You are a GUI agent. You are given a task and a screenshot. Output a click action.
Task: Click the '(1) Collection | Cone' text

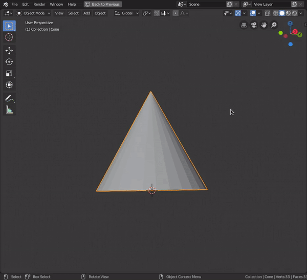42,29
